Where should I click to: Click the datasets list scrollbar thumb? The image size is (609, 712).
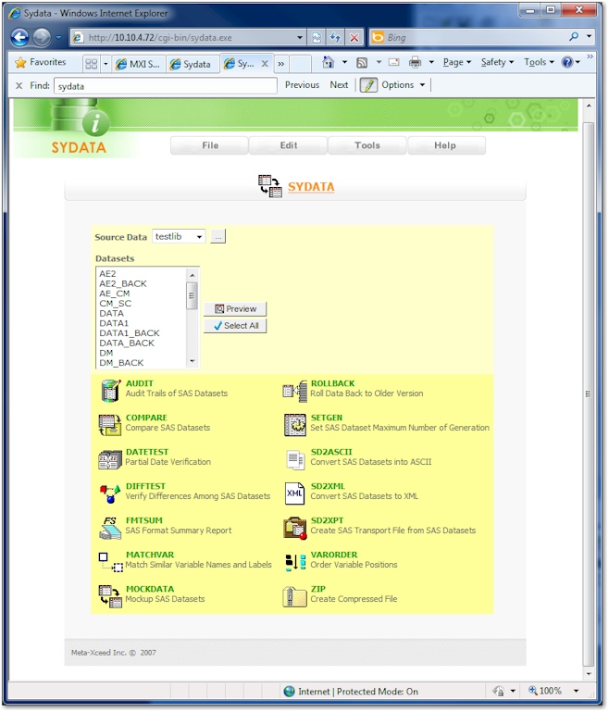[x=192, y=295]
